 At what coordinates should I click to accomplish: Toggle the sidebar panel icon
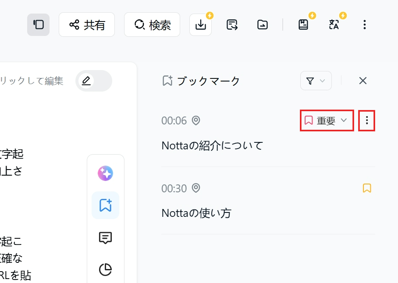click(38, 25)
